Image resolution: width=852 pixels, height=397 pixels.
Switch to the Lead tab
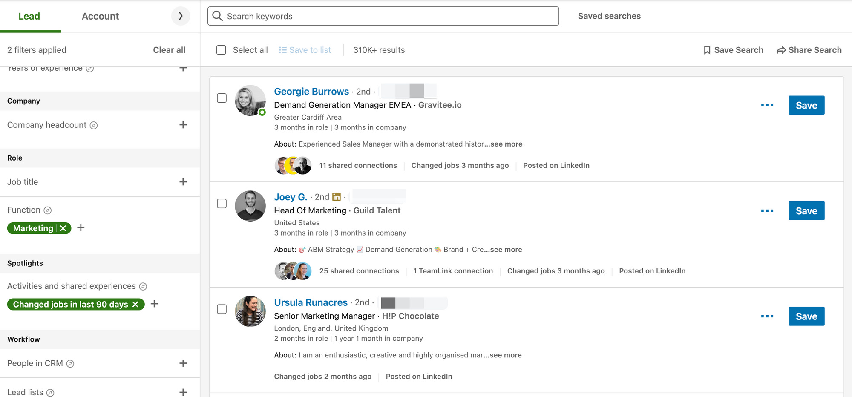[29, 16]
